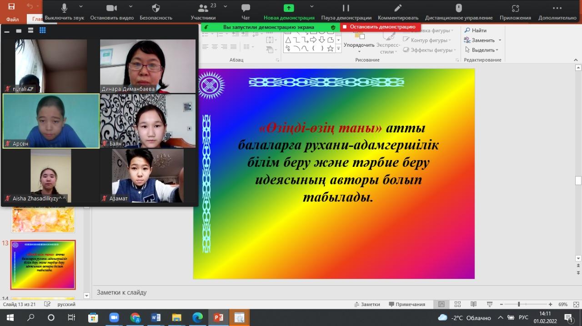
Task: Switch to Slide Sorter view
Action: point(457,304)
